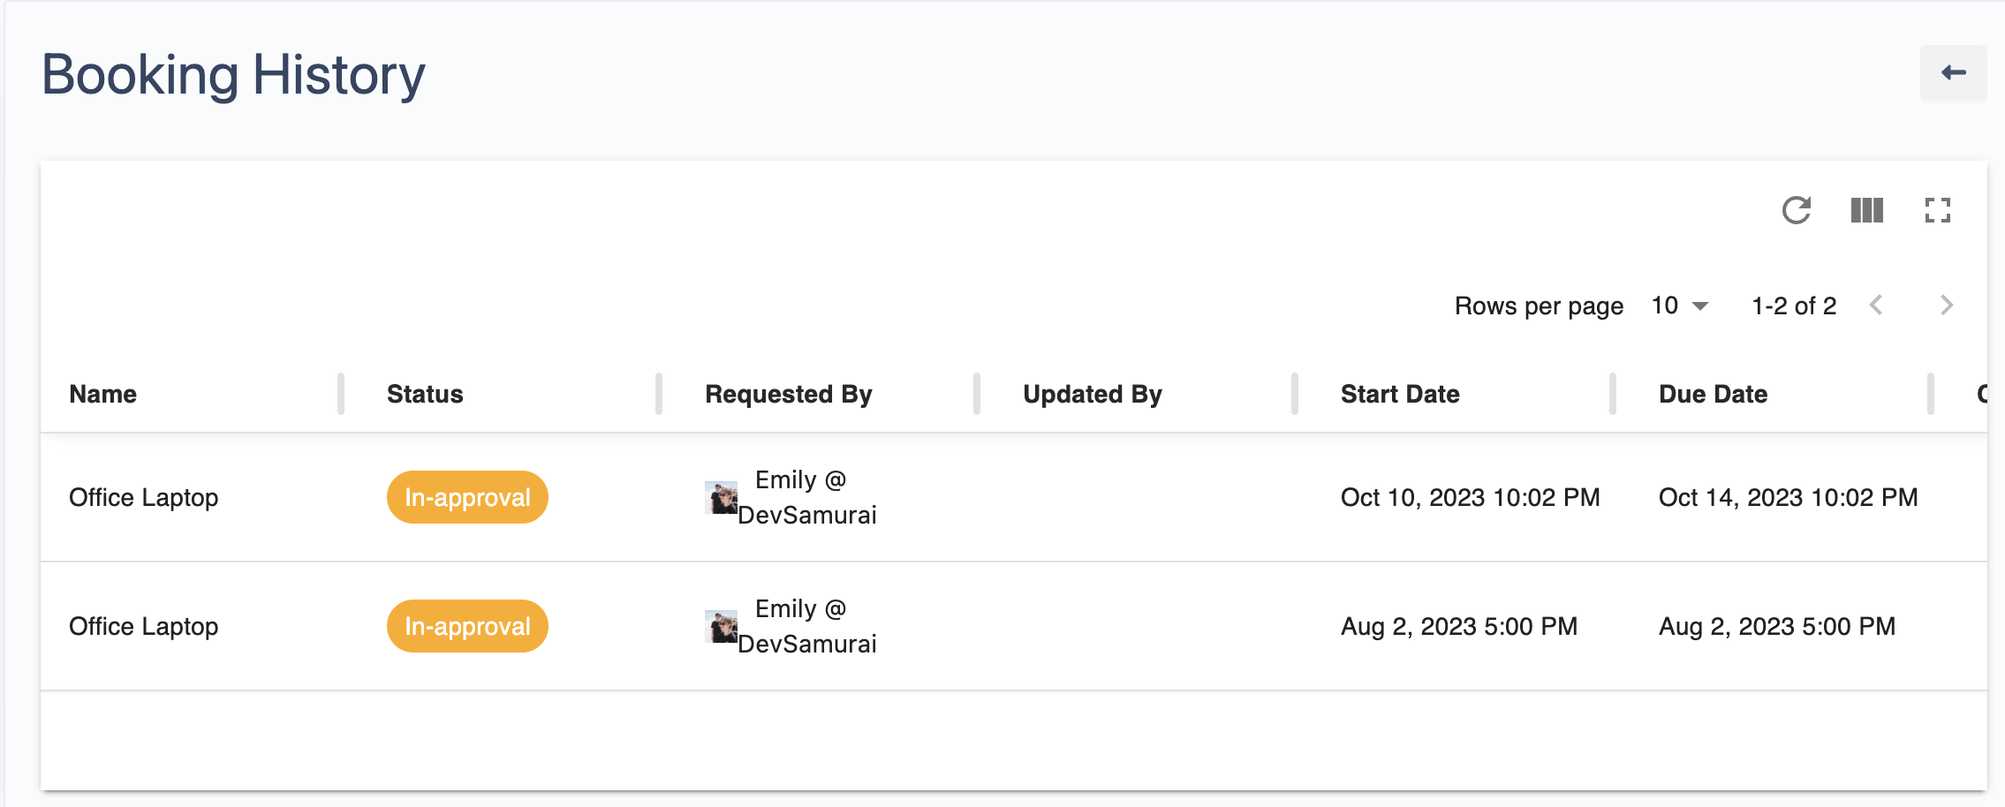The image size is (2005, 807).
Task: Click In-approval badge in first row
Action: 467,498
